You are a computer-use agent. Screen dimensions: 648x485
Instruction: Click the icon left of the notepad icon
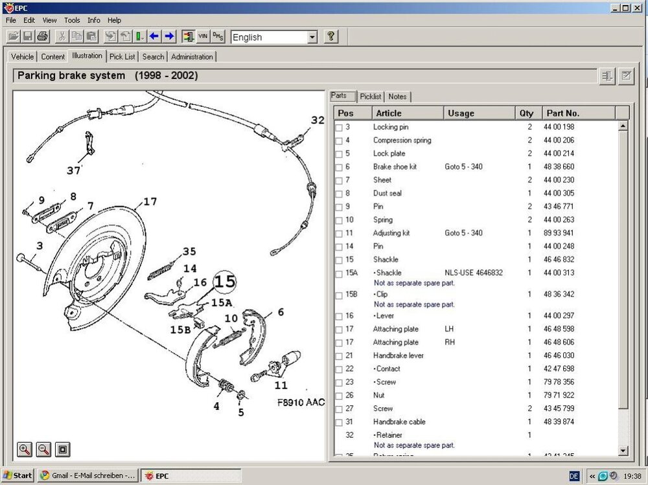coord(607,76)
